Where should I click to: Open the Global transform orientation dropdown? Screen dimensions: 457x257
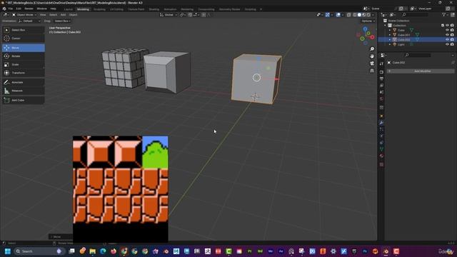(x=169, y=15)
